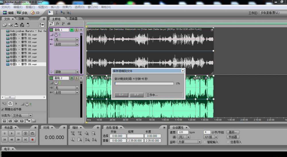The image size is (287, 157).
Task: Open 音轨 1 output dropdown showing 主控
Action: coord(66,44)
